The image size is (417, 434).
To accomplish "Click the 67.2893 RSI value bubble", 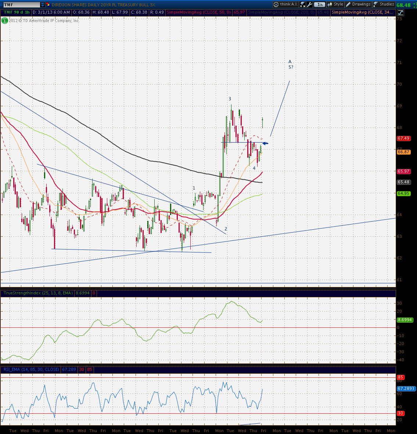I will 406,388.
